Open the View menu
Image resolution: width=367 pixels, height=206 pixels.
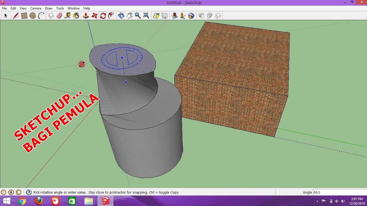23,8
